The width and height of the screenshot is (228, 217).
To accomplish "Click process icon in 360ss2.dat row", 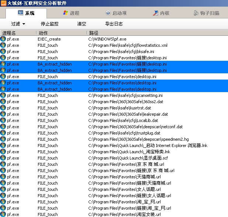I will (3, 102).
